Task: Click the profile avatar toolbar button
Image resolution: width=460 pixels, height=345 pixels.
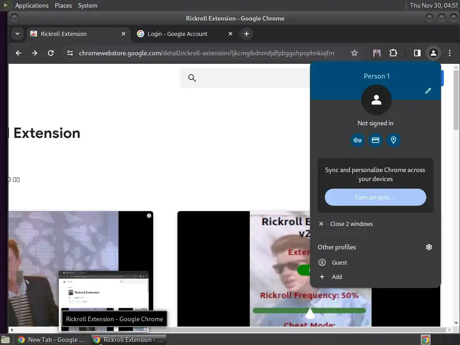Action: (x=433, y=53)
